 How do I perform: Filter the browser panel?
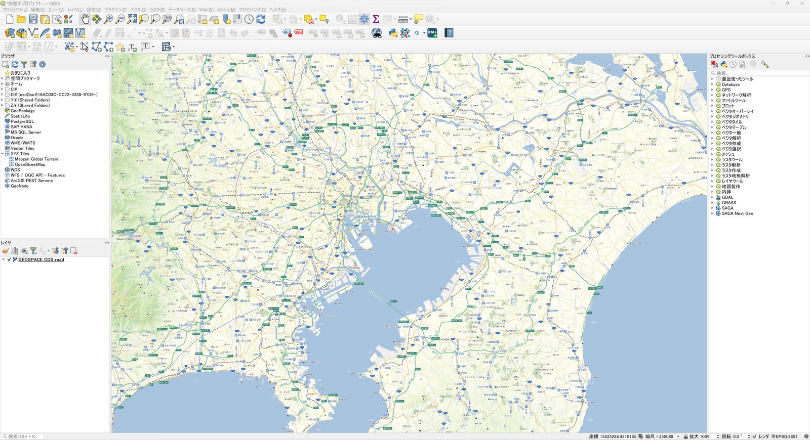pyautogui.click(x=24, y=64)
